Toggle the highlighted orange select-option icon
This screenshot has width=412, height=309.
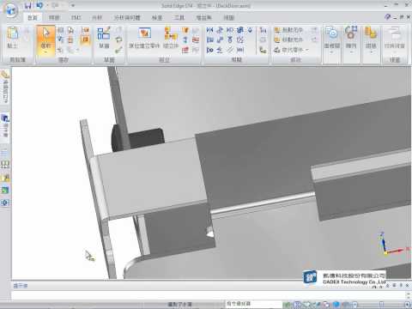click(x=85, y=39)
